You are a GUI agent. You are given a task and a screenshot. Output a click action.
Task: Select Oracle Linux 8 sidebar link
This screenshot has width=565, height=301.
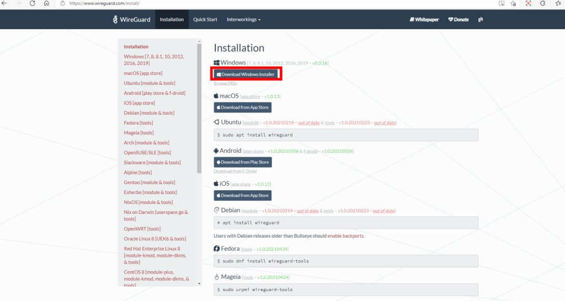point(155,239)
